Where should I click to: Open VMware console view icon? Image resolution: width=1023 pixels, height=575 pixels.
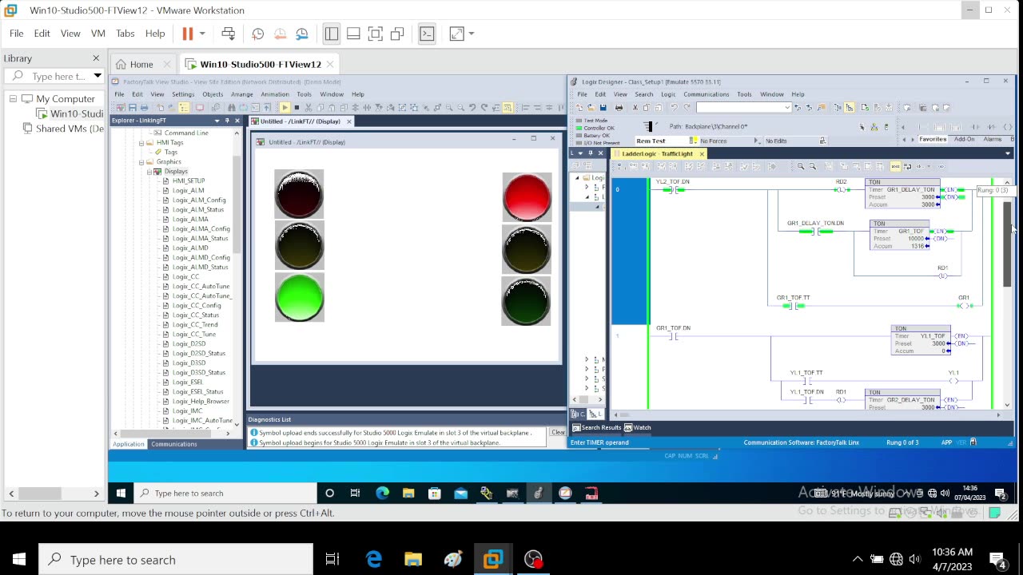pos(427,34)
